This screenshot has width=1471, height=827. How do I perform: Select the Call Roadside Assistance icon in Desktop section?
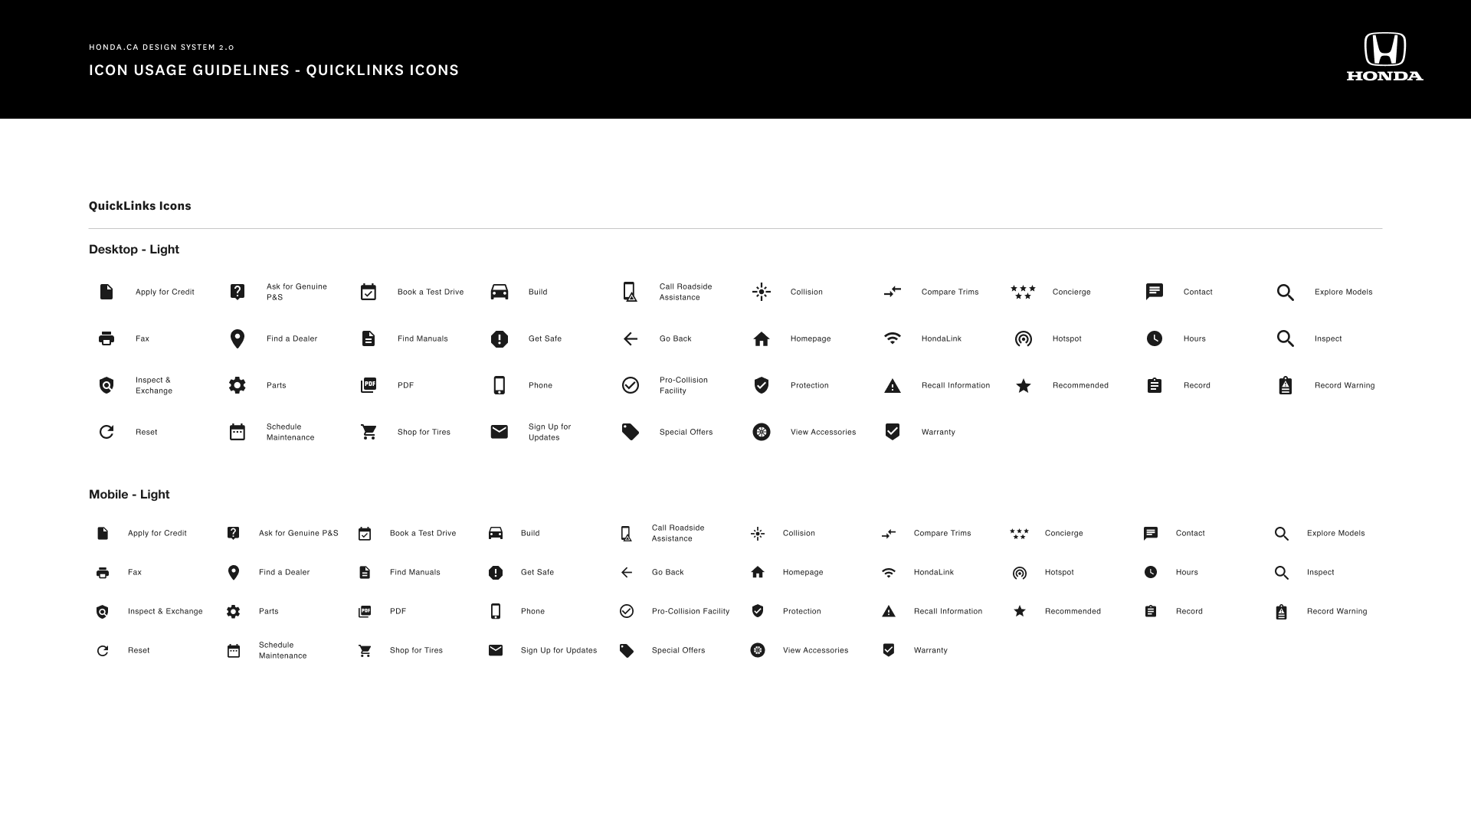630,292
